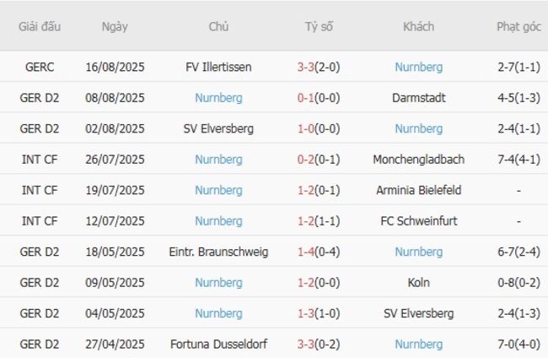Click the FC Schweinfurt team name

pyautogui.click(x=418, y=221)
